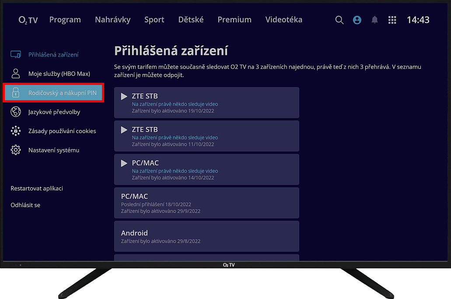Viewport: 451px width, 299px height.
Task: Click the user profile icon
Action: 357,20
